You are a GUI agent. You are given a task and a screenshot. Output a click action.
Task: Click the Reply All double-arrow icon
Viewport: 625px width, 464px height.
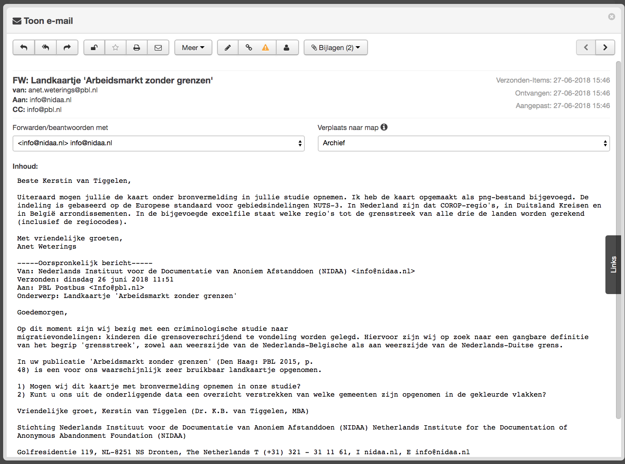(x=45, y=47)
